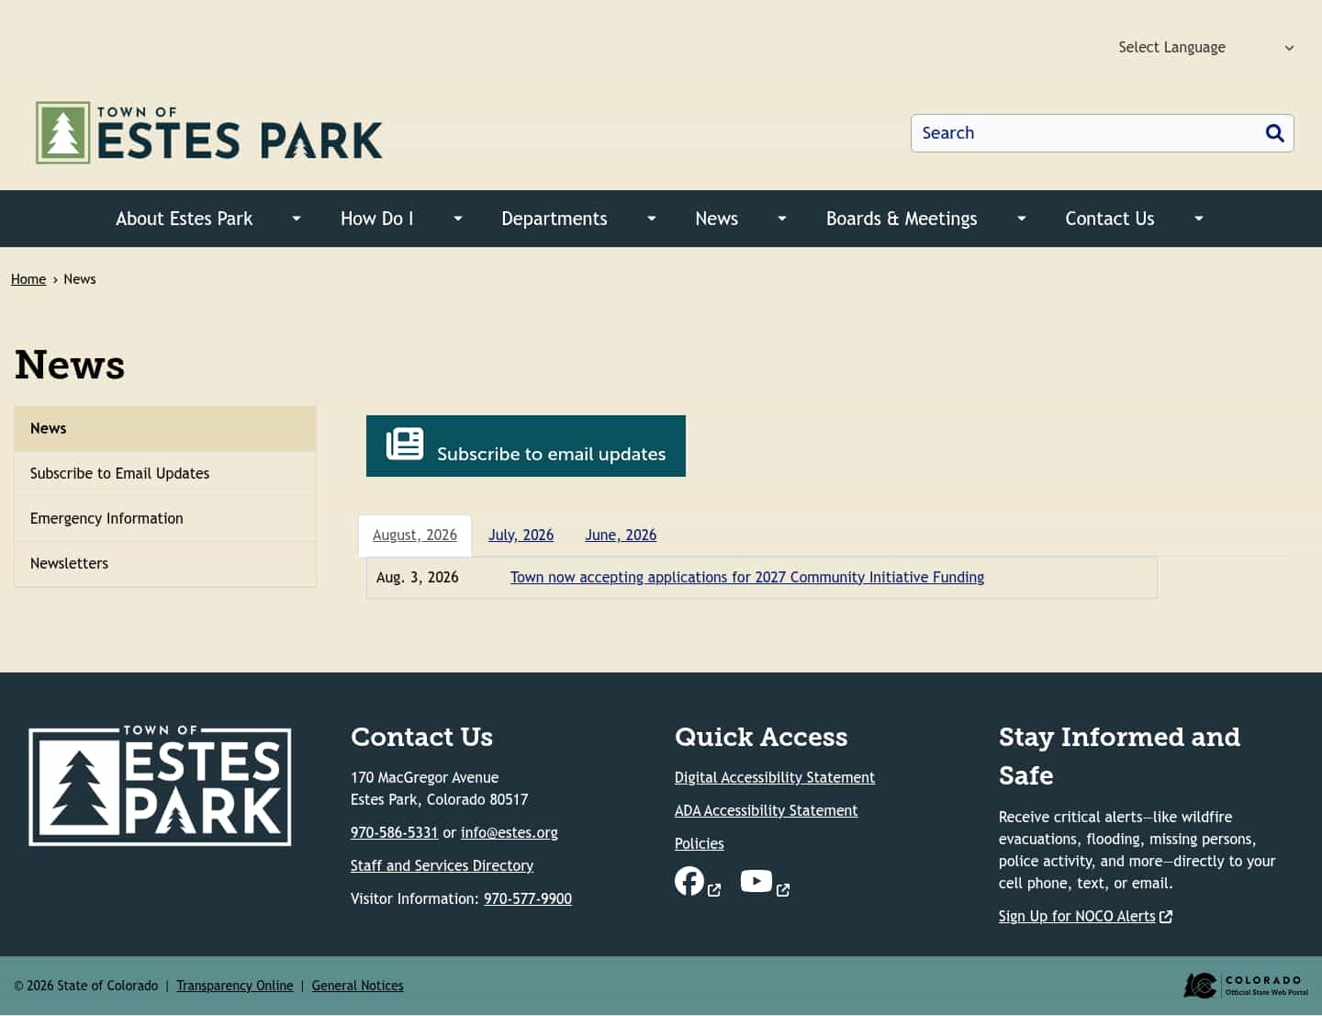Screen dimensions: 1322x1016
Task: Open the Facebook page icon
Action: 689,881
